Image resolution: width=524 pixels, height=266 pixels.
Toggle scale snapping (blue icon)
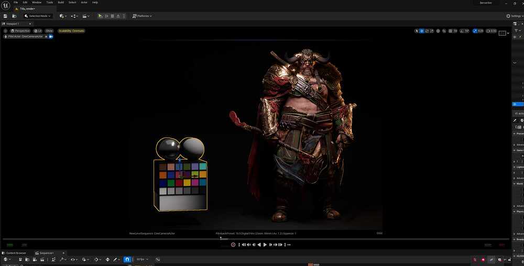[475, 31]
